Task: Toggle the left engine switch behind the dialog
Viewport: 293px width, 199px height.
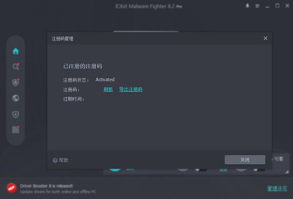Action: click(201, 170)
